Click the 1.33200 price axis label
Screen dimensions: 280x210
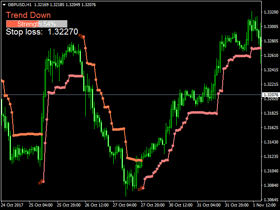pyautogui.click(x=271, y=12)
